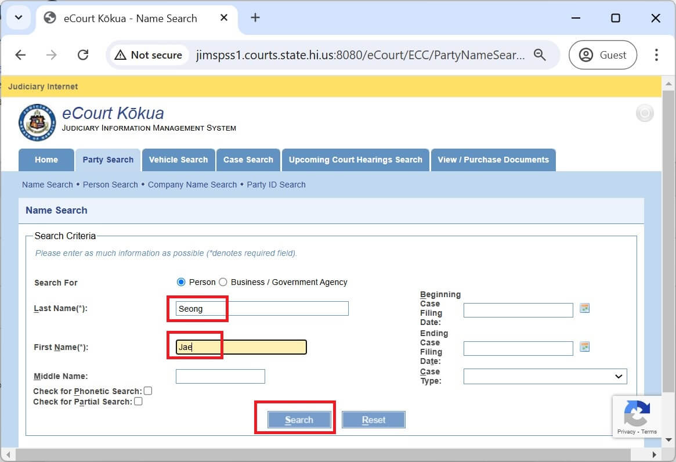Click the Beginning Case Filing Date field
The image size is (676, 462).
coord(518,310)
